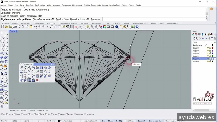Switch to the Curvas toolbar tab

pos(106,23)
